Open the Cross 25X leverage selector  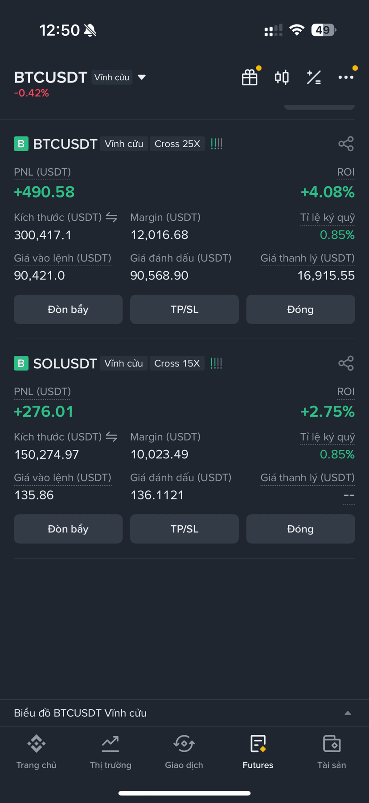(x=177, y=144)
